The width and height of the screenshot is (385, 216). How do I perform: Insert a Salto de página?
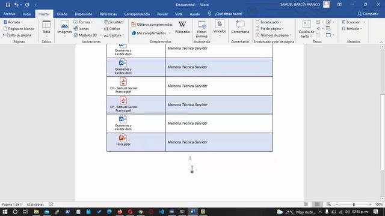tap(17, 35)
